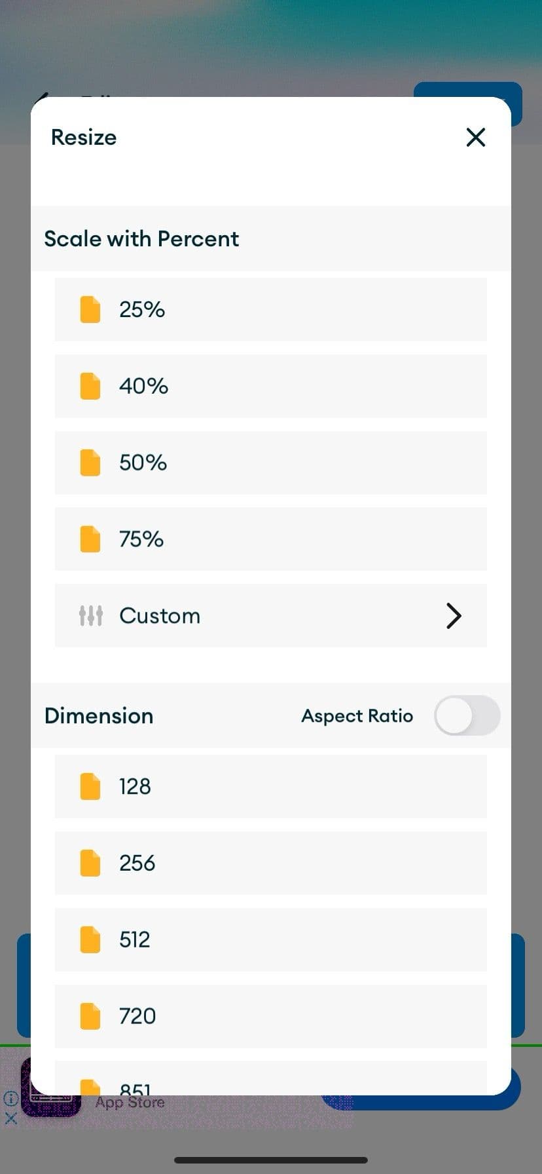Screen dimensions: 542x1174
Task: Tap the file icon beside 50%
Action: click(x=90, y=463)
